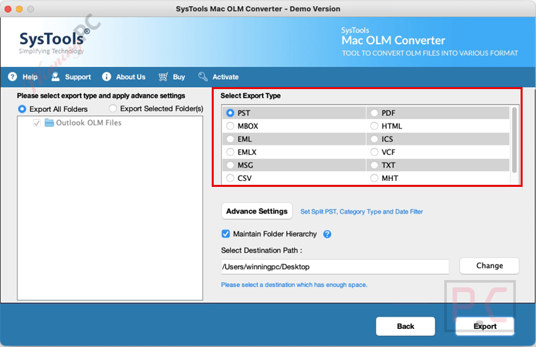Choose HTML export type
The height and width of the screenshot is (347, 536).
click(x=375, y=126)
